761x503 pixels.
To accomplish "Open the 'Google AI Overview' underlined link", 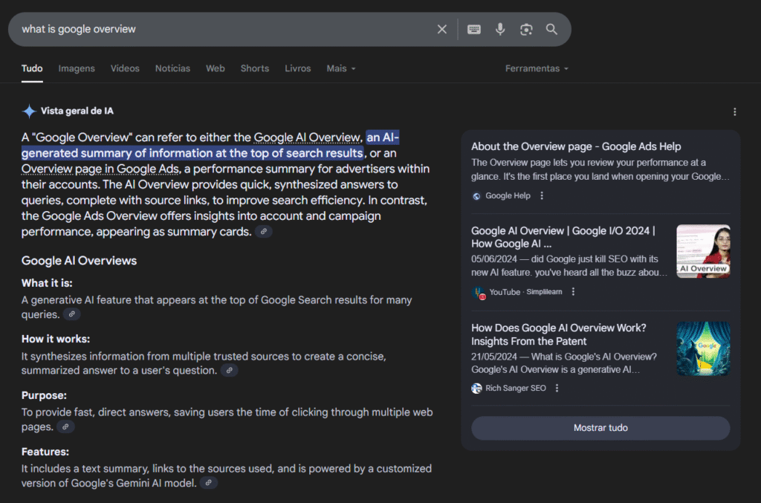I will [307, 137].
